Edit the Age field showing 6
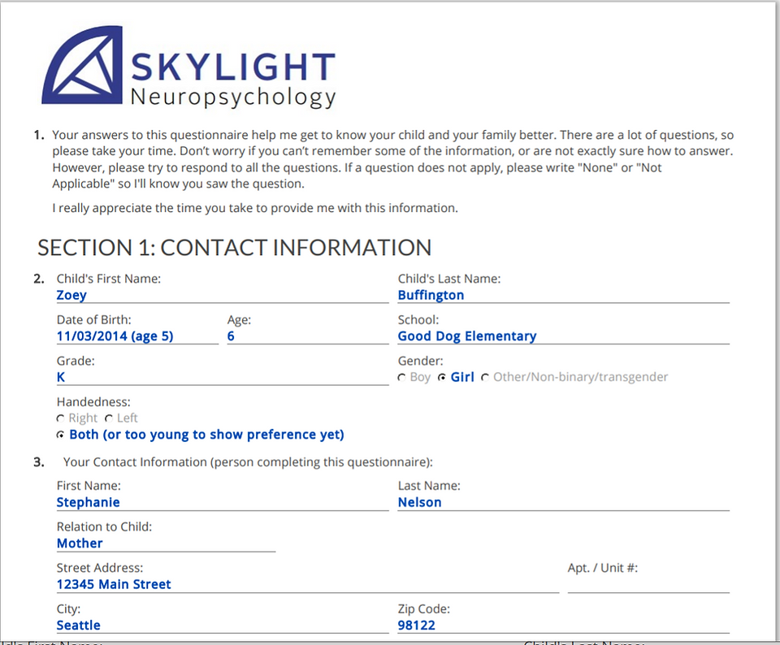The image size is (780, 645). [308, 336]
